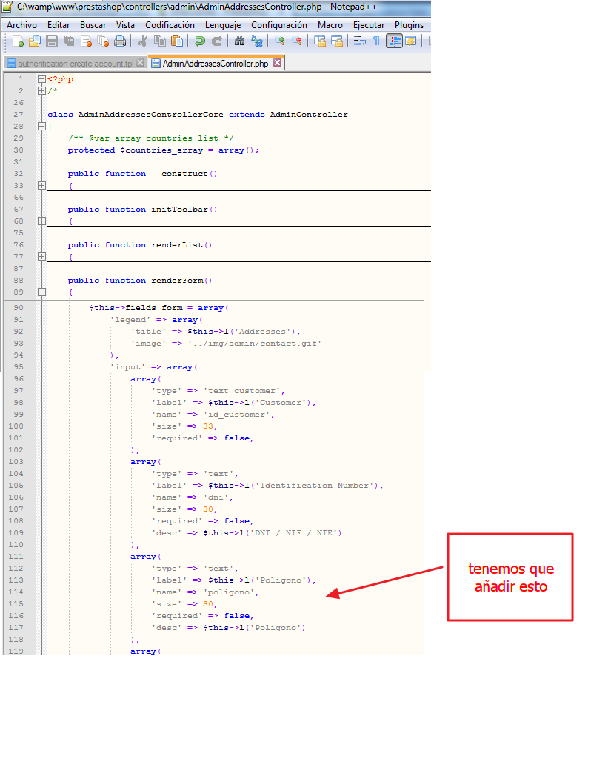The width and height of the screenshot is (591, 764).
Task: Click the Zoom Out magnifier
Action: [x=296, y=41]
